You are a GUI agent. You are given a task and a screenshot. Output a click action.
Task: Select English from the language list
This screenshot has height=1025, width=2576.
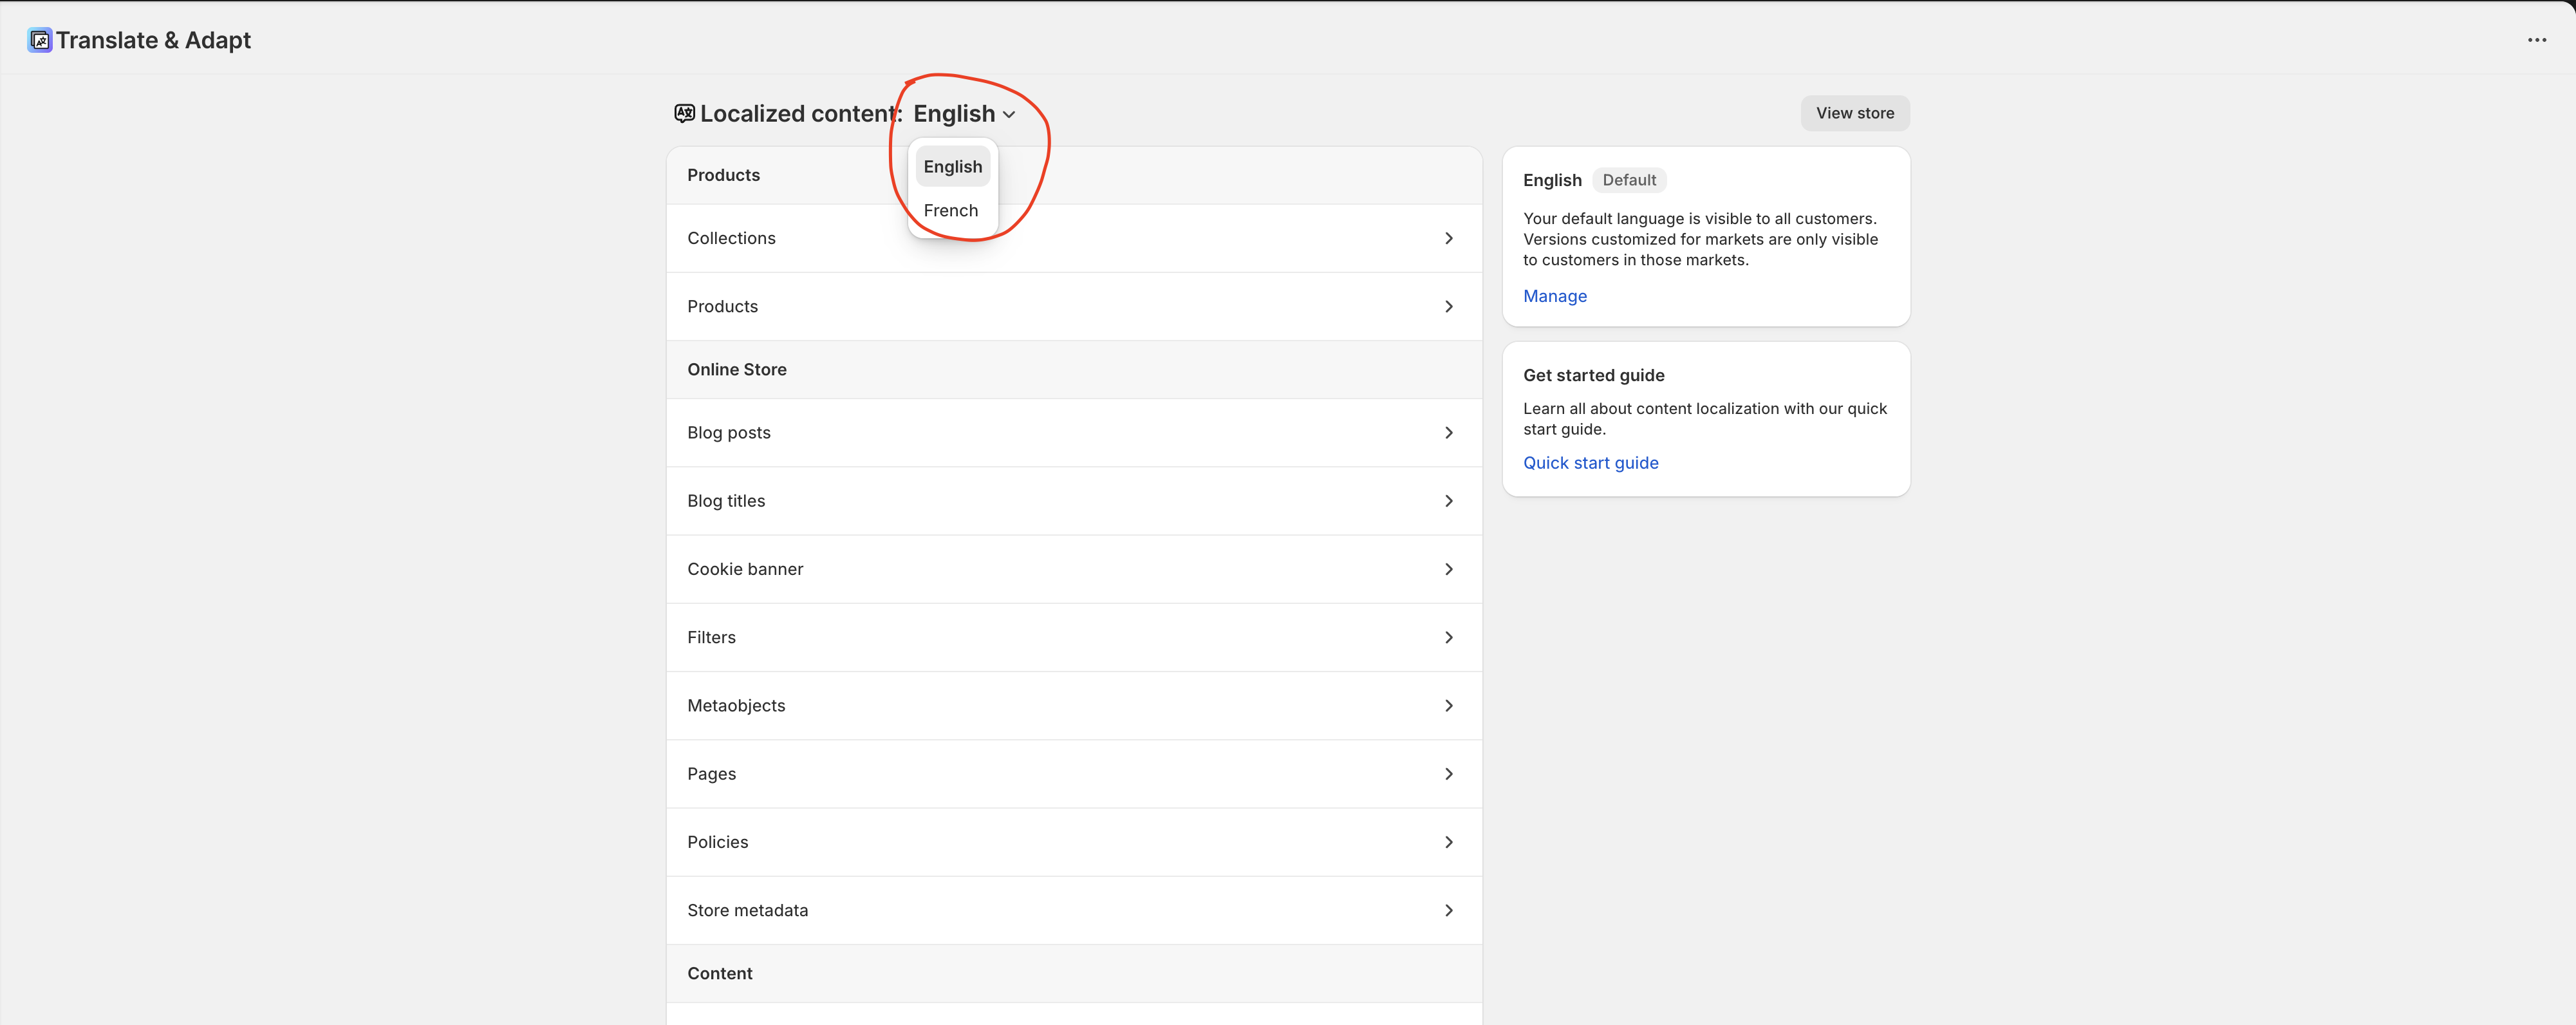coord(952,167)
